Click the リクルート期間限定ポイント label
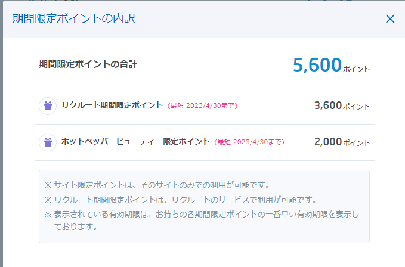Viewport: 405px width, 267px height. pos(112,105)
